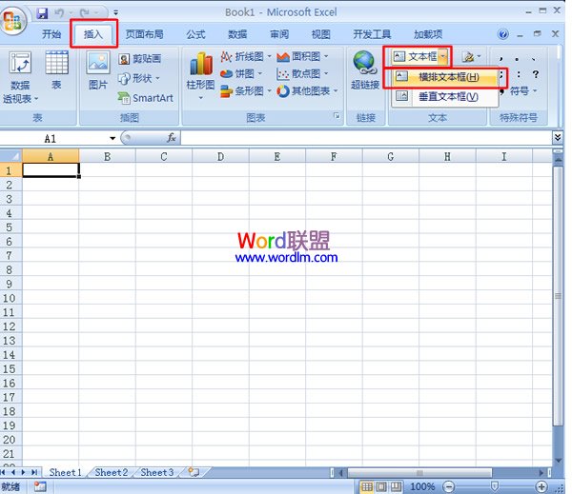The height and width of the screenshot is (494, 572).
Task: Click the macro record status icon
Action: point(40,486)
